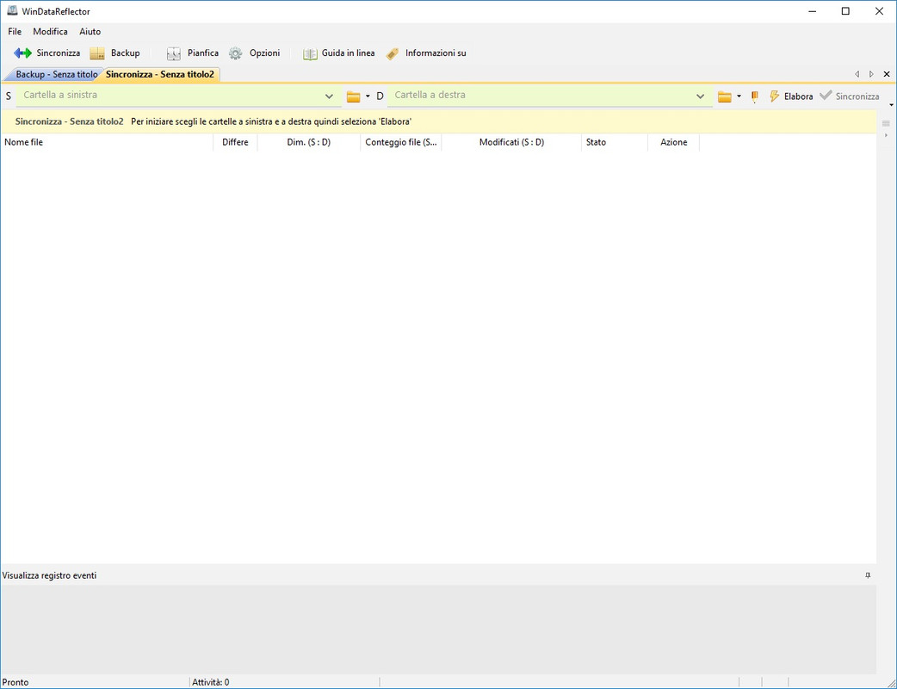
Task: Open the toolbar overflow arrow at the far right
Action: point(891,105)
